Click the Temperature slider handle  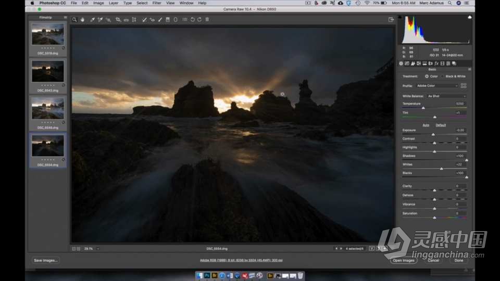point(423,108)
